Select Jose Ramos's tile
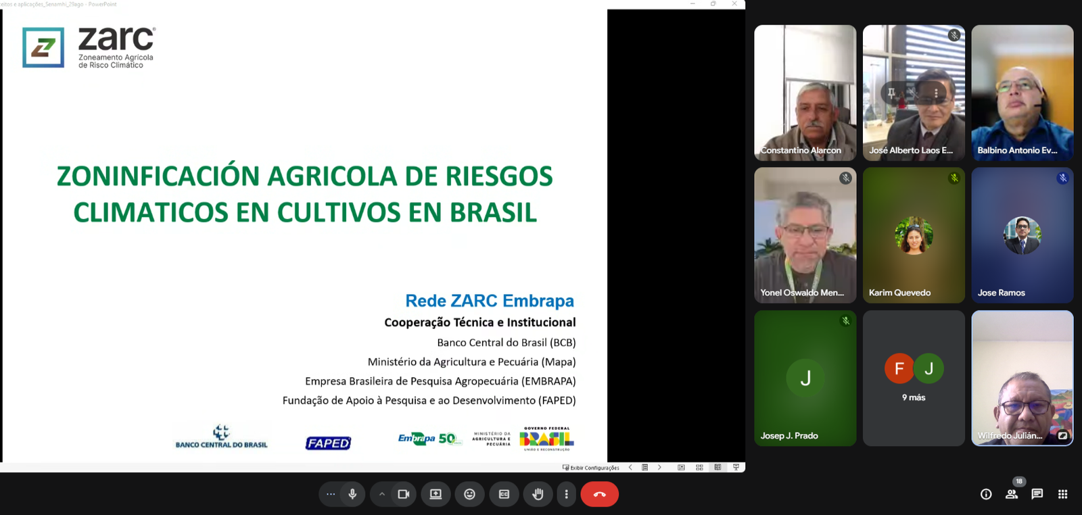1082x515 pixels. [x=1022, y=235]
